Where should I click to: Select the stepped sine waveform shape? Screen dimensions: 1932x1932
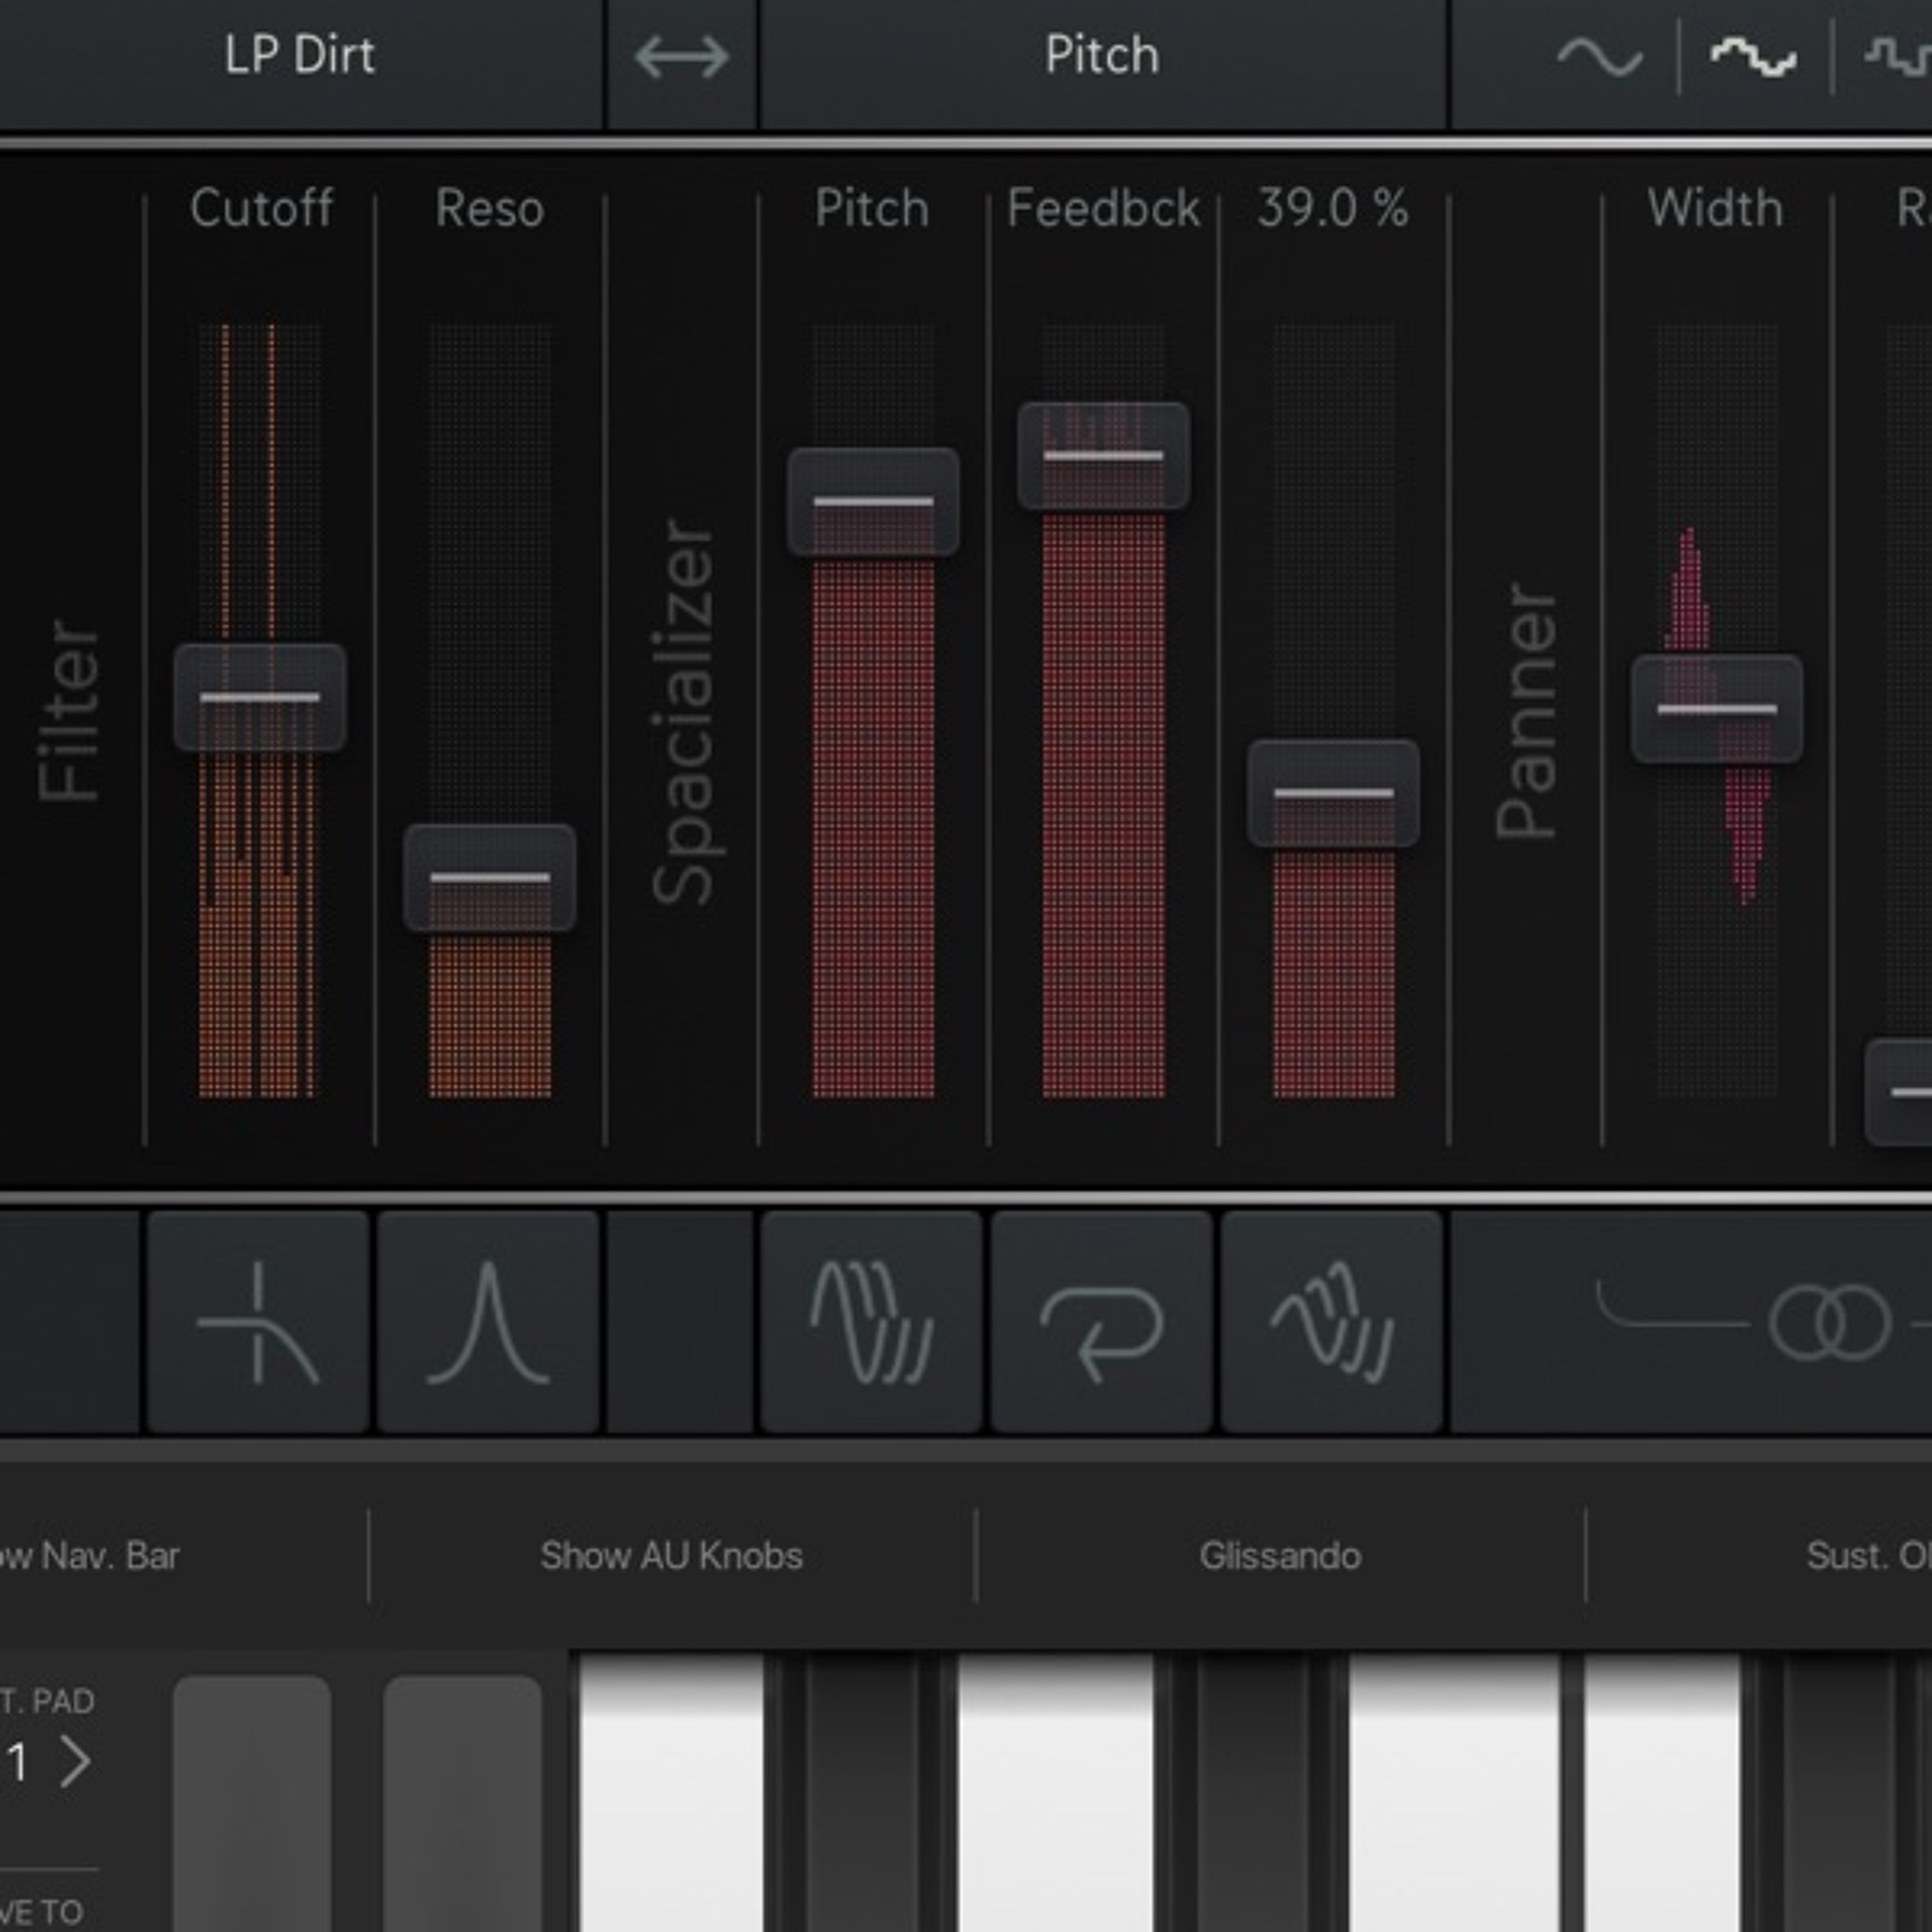pos(1753,58)
